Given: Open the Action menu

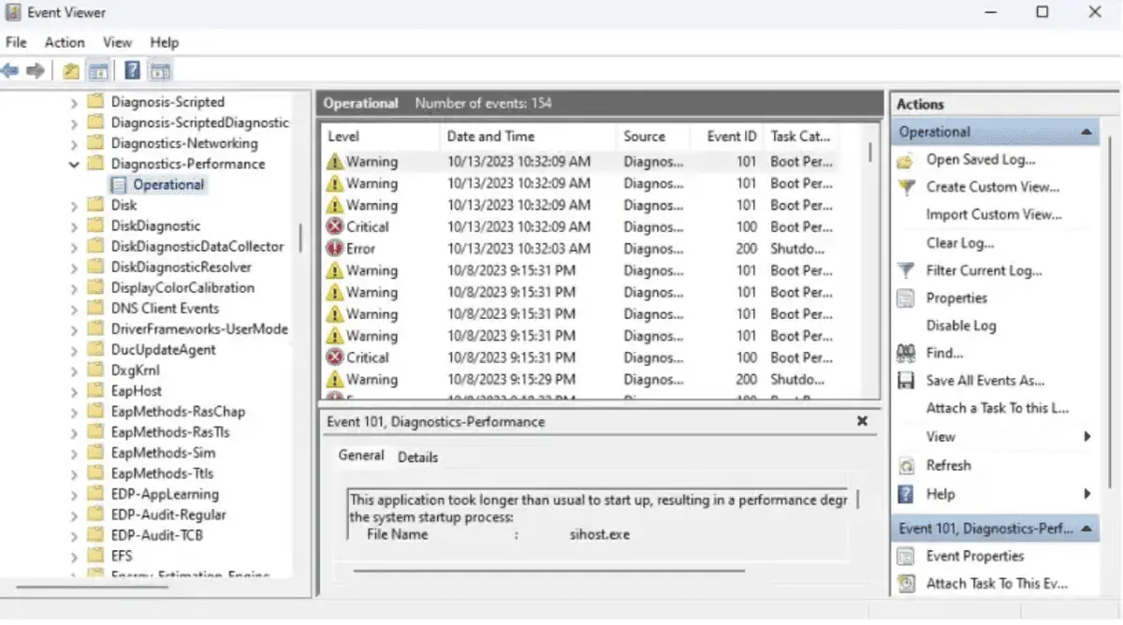Looking at the screenshot, I should point(64,42).
